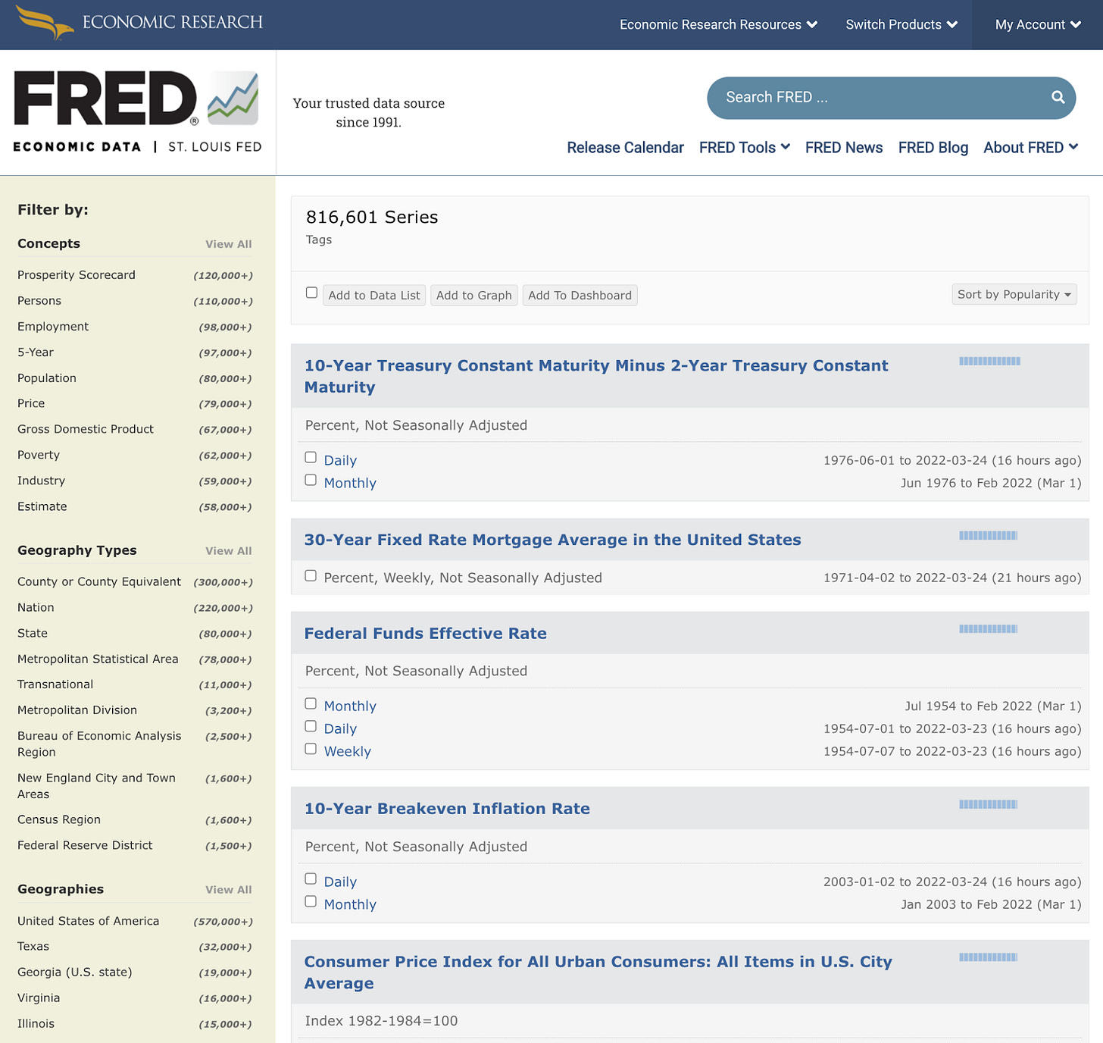Filter by Prosperity Scorecard concept

tap(77, 274)
